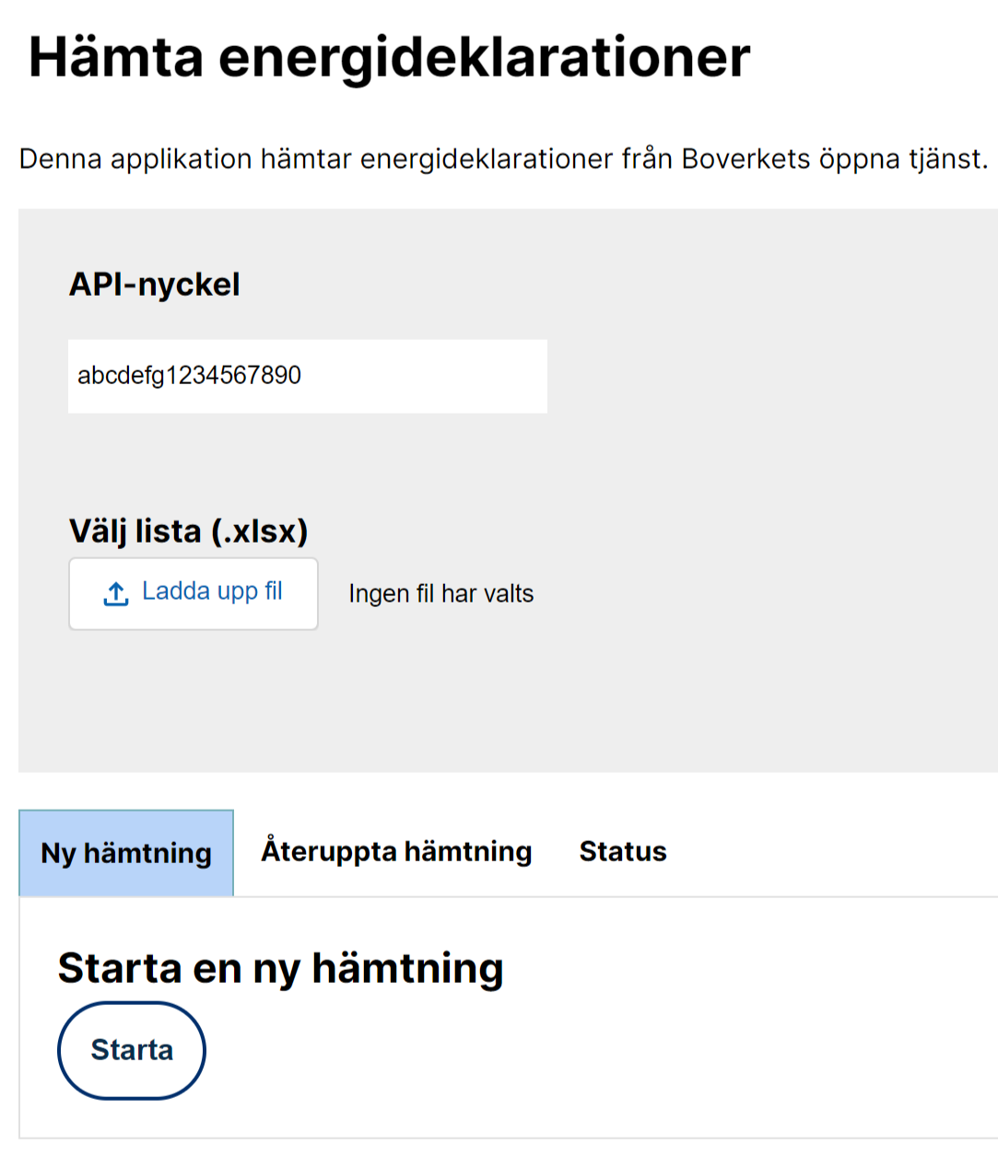Switch to the Återuppta hämtning tab

pos(396,851)
